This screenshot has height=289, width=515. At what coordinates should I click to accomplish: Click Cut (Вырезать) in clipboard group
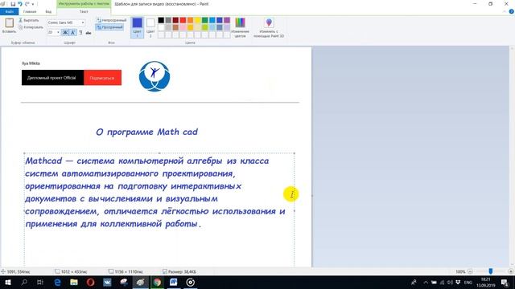29,20
